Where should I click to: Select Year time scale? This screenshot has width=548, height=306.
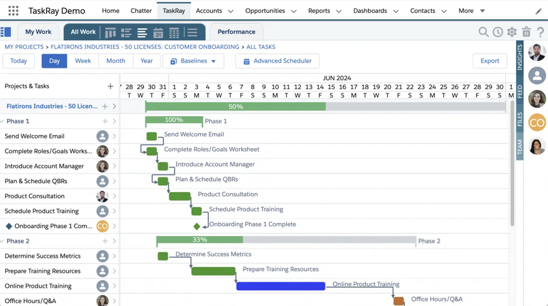147,61
